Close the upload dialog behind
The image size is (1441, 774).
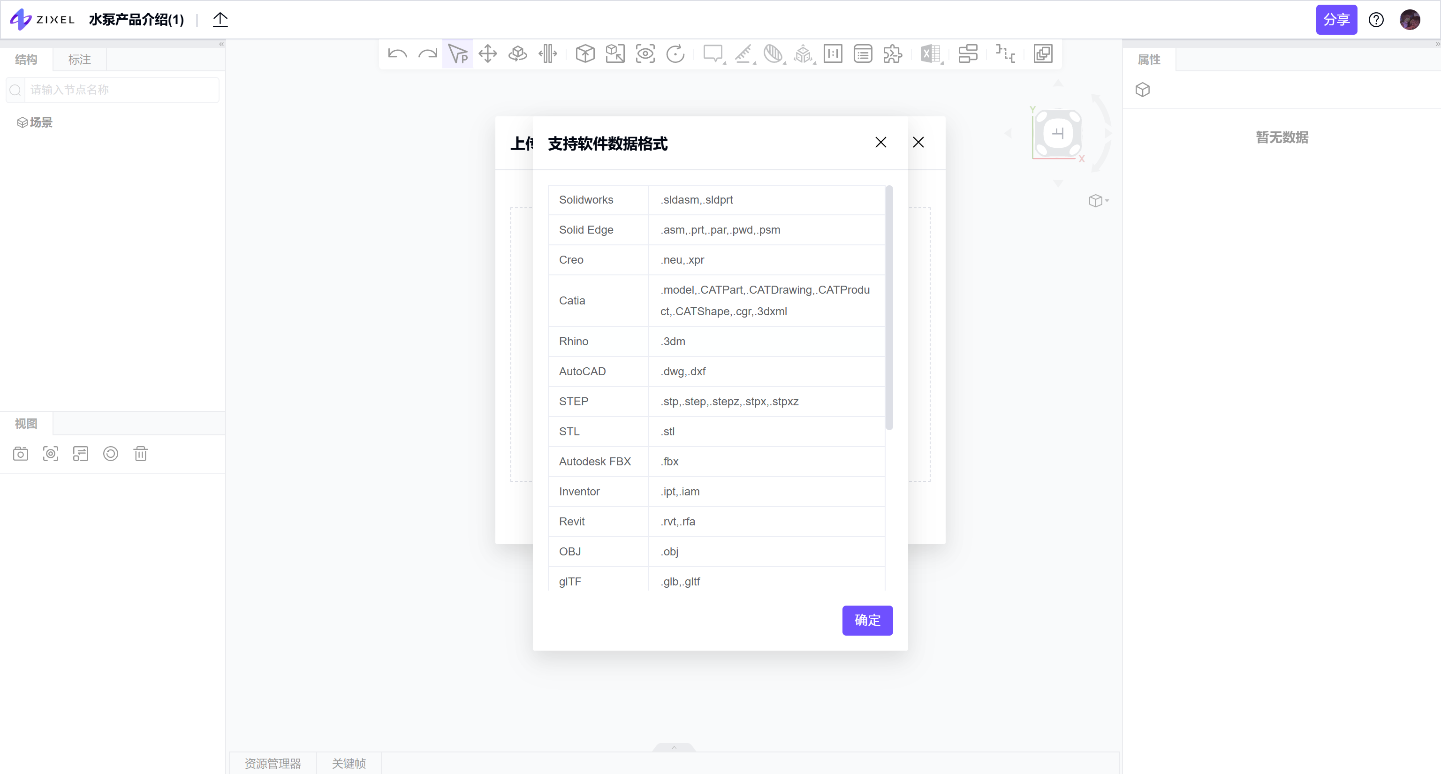pyautogui.click(x=918, y=143)
